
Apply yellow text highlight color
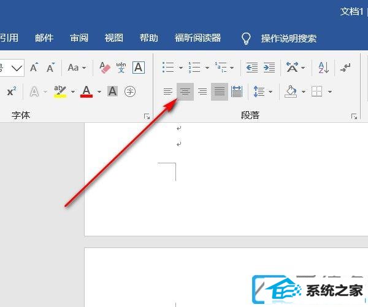pos(60,91)
